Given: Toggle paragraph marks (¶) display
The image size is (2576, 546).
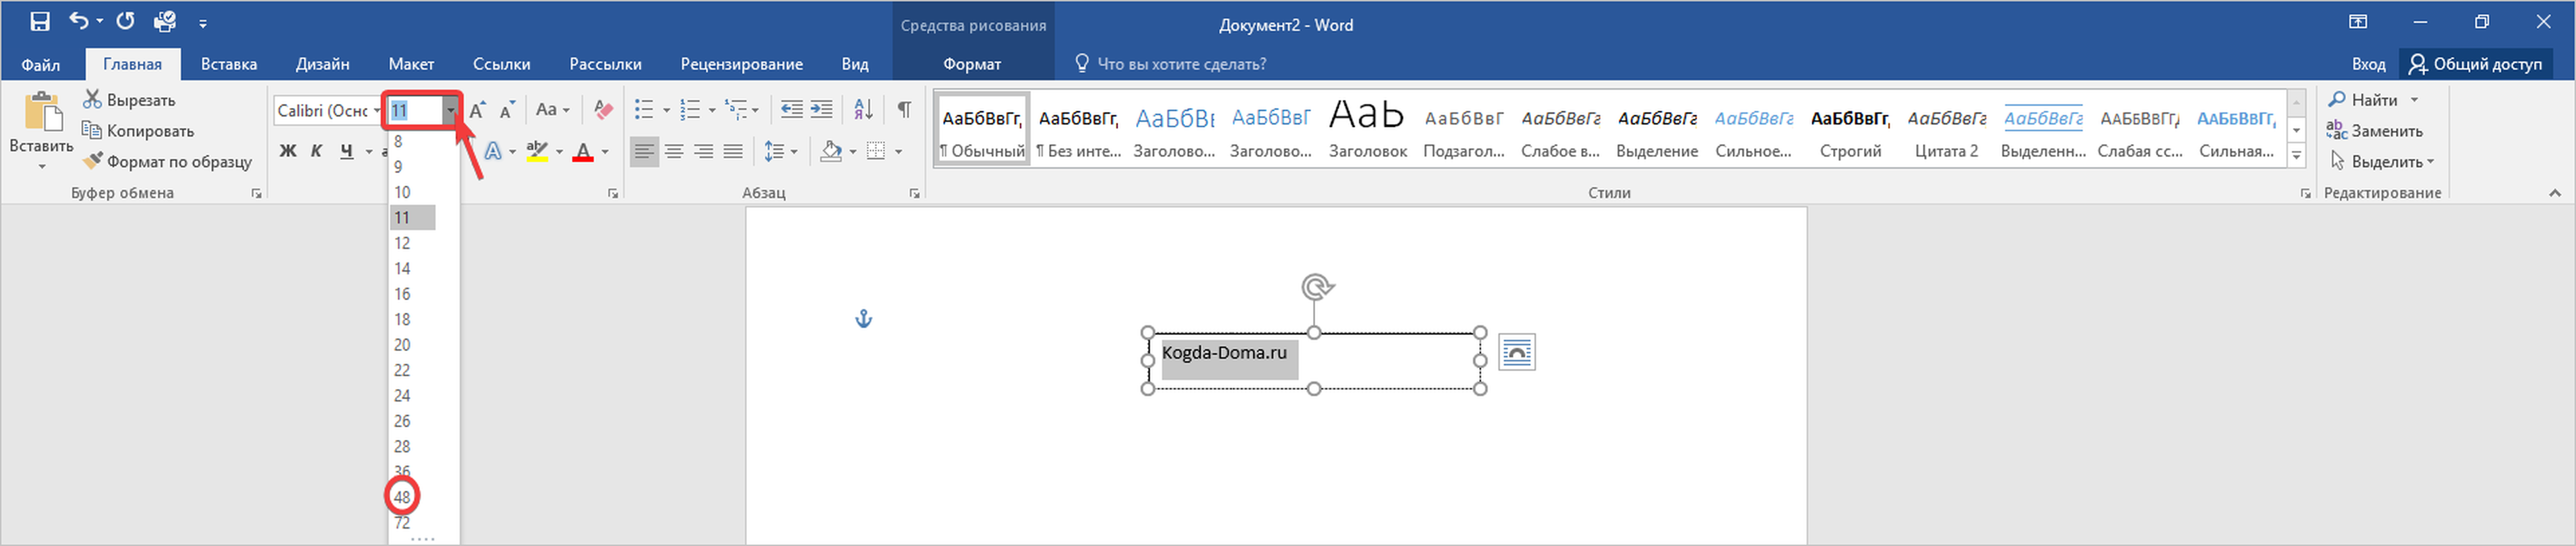Looking at the screenshot, I should pyautogui.click(x=904, y=110).
